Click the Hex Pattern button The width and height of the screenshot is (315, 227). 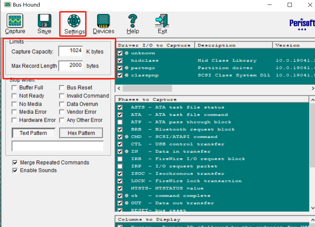(81, 133)
